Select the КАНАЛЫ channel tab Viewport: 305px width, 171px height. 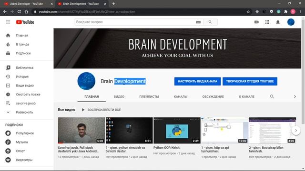tap(181, 96)
